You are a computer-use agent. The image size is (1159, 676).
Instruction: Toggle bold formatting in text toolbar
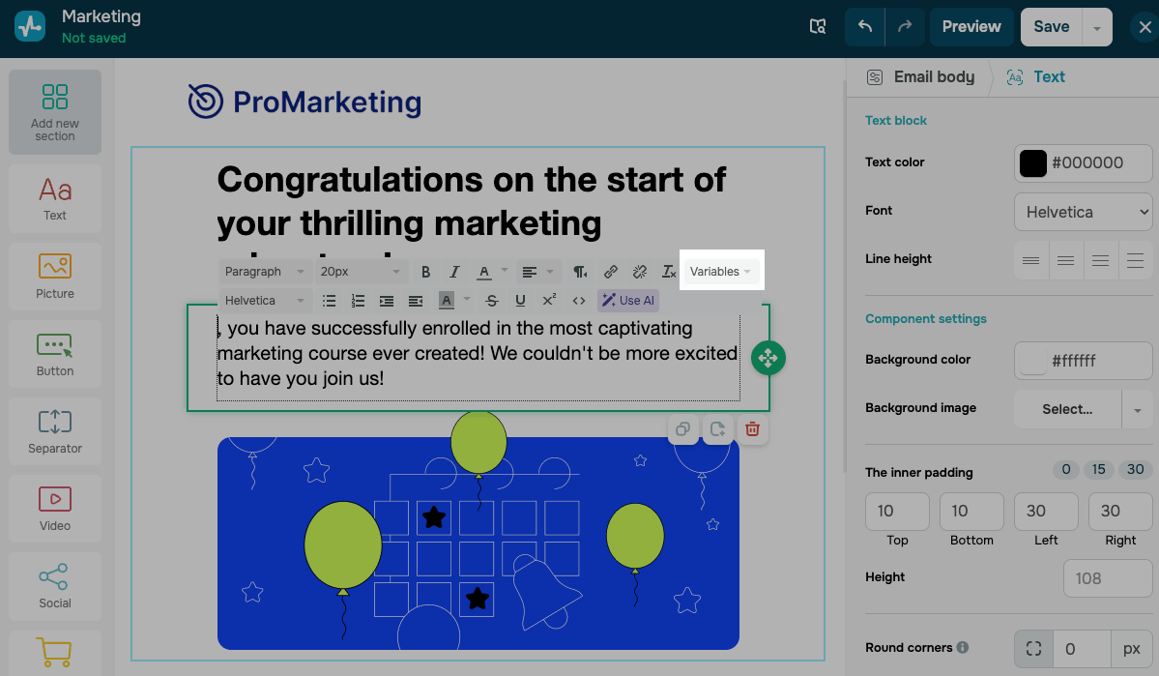pyautogui.click(x=426, y=272)
